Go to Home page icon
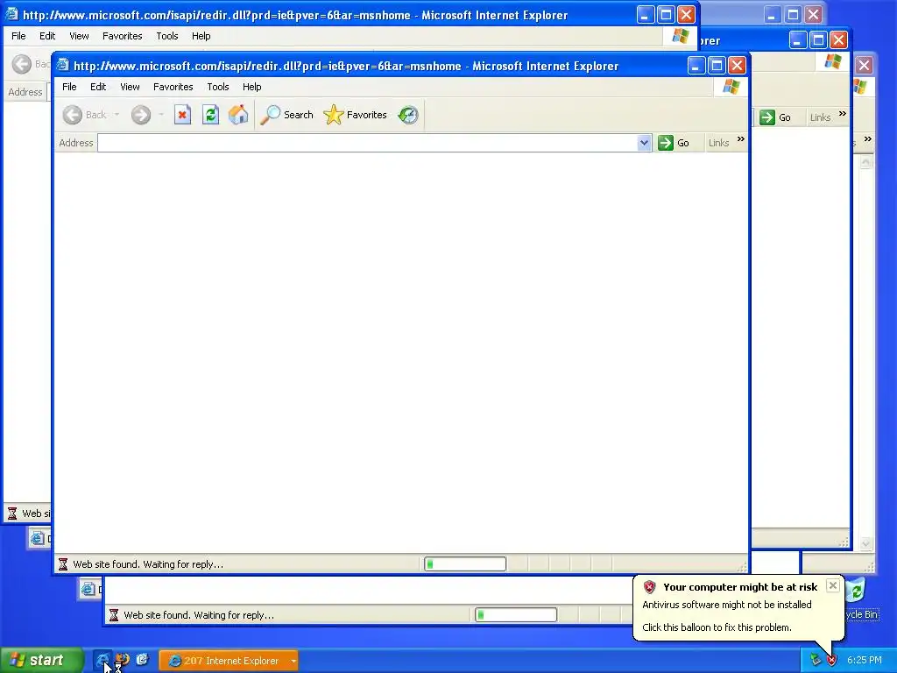 238,115
